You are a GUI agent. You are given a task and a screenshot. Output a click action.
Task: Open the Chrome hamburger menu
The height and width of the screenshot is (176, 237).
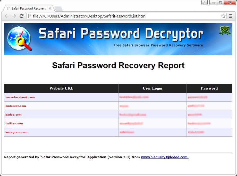[231, 16]
